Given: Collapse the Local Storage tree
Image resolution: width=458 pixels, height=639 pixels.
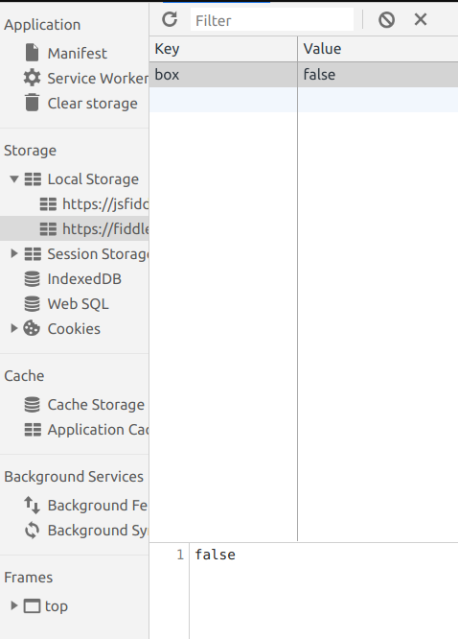Looking at the screenshot, I should point(14,178).
